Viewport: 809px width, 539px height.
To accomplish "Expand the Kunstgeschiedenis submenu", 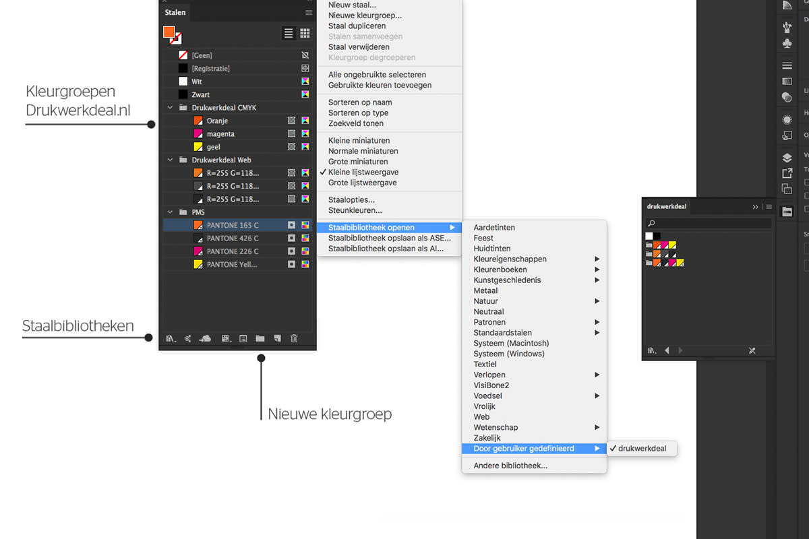I will click(x=534, y=280).
